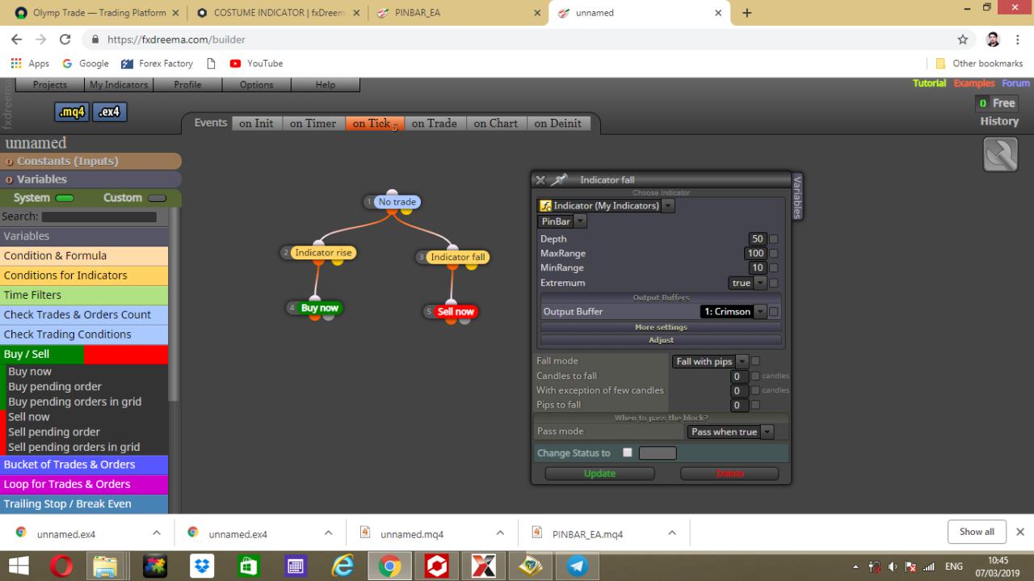
Task: Close the downloads bar
Action: [1019, 532]
